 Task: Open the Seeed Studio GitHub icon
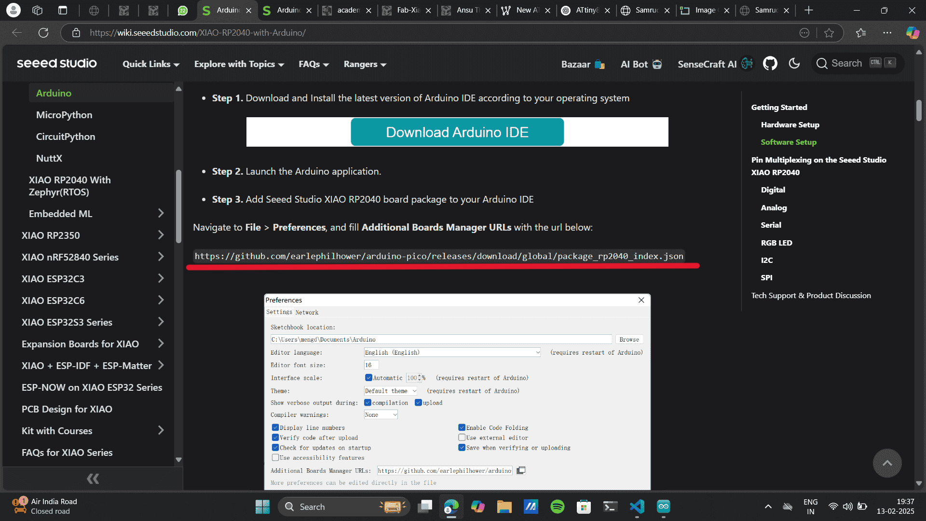click(770, 63)
